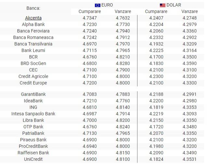Click the EURO Cumparare column header
This screenshot has width=207, height=166.
(90, 11)
